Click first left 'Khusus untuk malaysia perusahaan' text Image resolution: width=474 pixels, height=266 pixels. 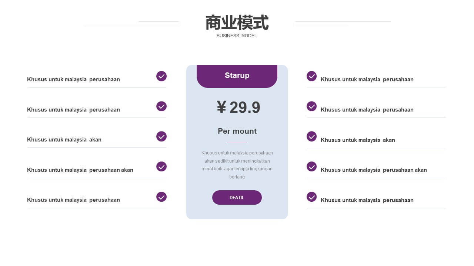click(73, 79)
